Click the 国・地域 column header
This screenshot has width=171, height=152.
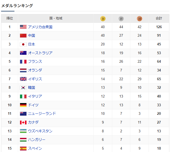pos(56,18)
